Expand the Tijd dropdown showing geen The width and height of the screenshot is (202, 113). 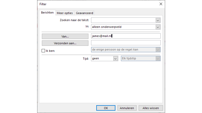coord(115,59)
